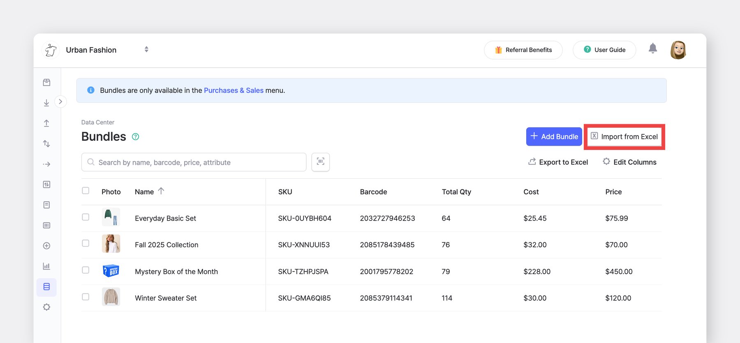
Task: Open the User Guide
Action: click(x=604, y=50)
